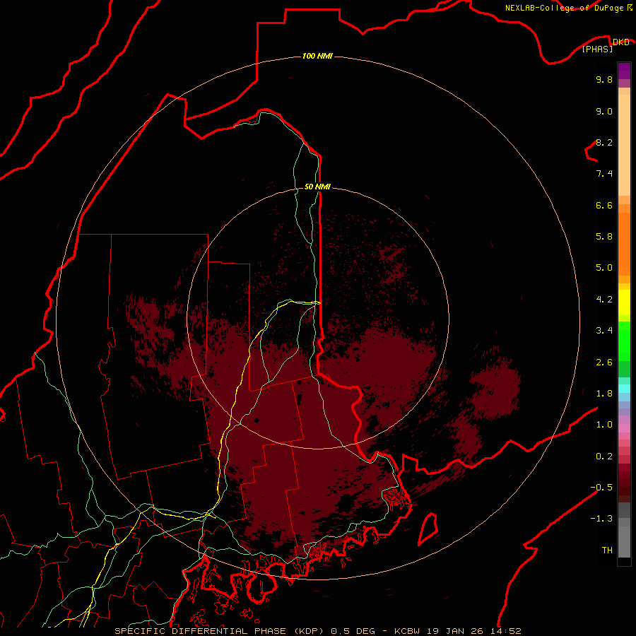This screenshot has width=636, height=636.
Task: Click the TH label at the scale bottom
Action: point(607,550)
